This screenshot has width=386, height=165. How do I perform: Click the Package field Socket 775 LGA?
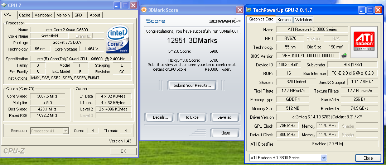(x=67, y=42)
